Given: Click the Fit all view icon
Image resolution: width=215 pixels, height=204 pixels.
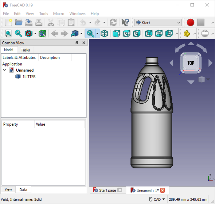Looking at the screenshot, I should click(x=8, y=33).
